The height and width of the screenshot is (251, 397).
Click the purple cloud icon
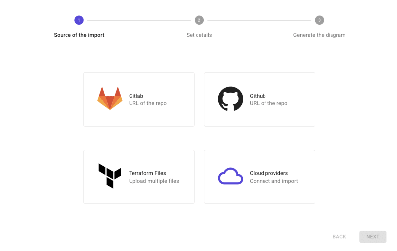[230, 176]
